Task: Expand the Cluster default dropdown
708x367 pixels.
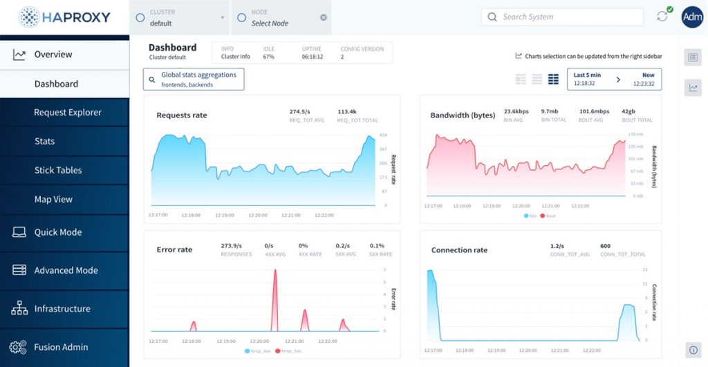Action: point(181,17)
